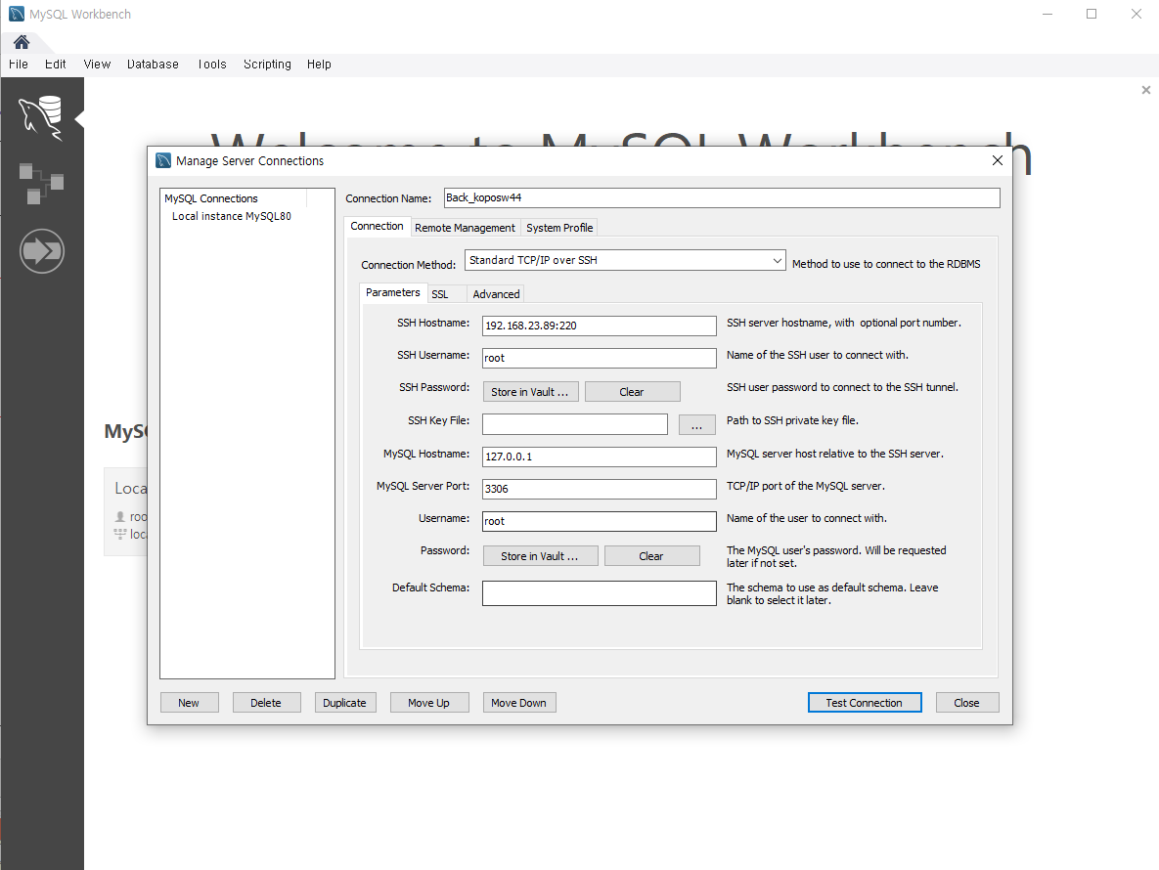Close the Manage Server Connections dialog

click(x=997, y=160)
